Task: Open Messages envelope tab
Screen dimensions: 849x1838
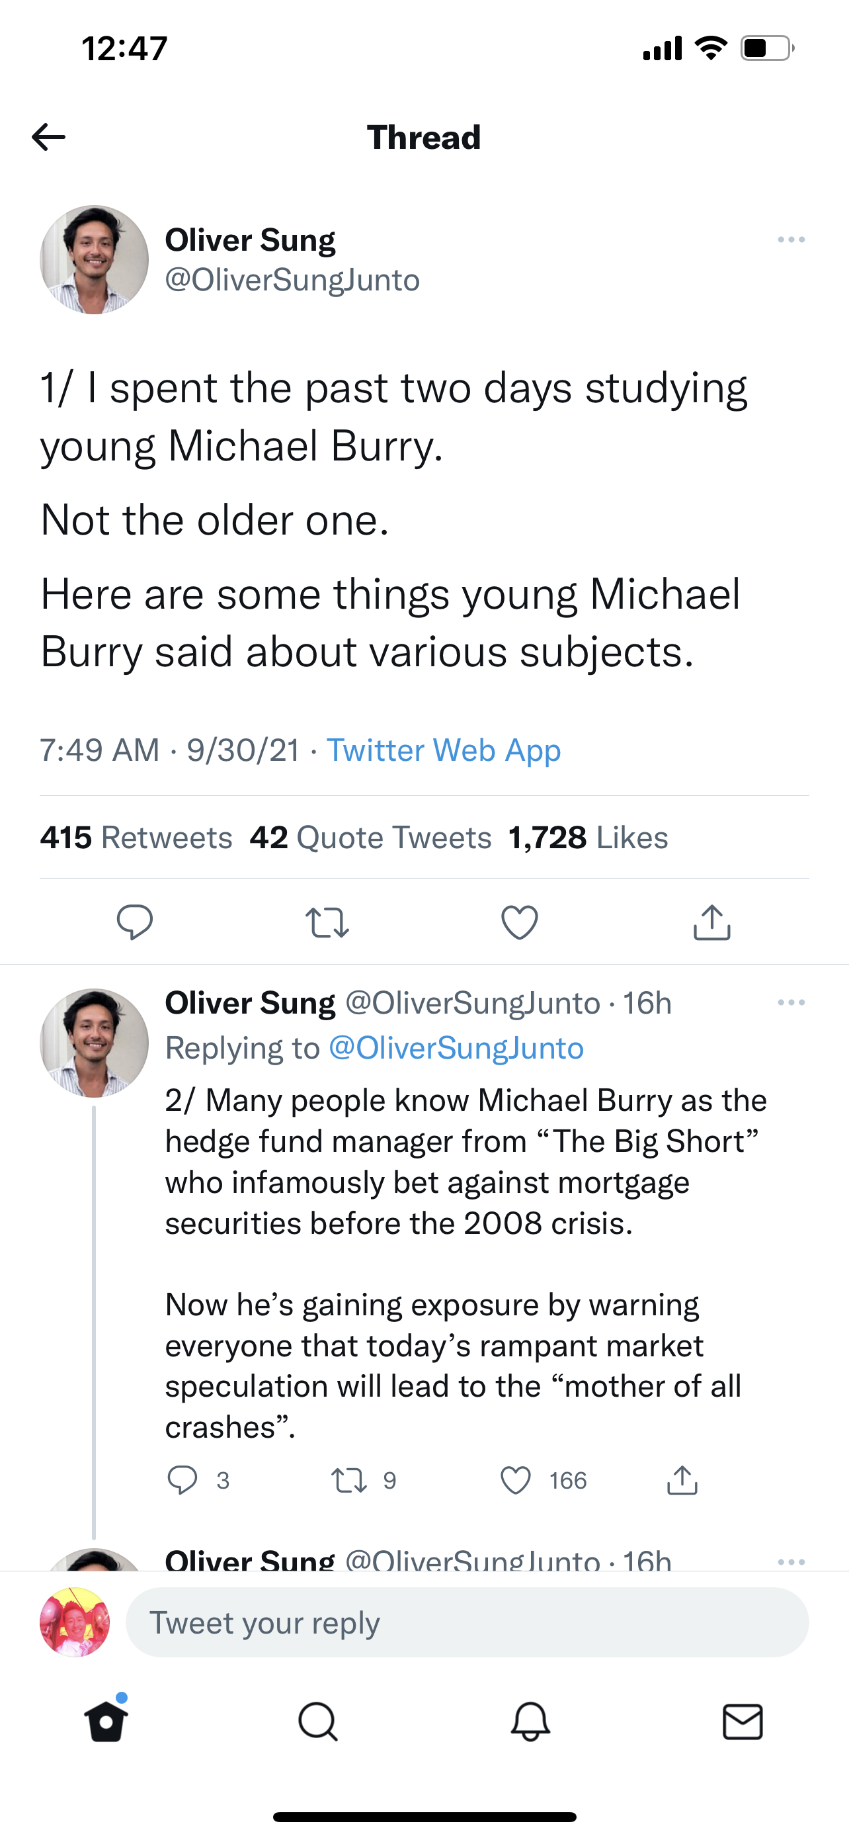Action: tap(743, 1722)
